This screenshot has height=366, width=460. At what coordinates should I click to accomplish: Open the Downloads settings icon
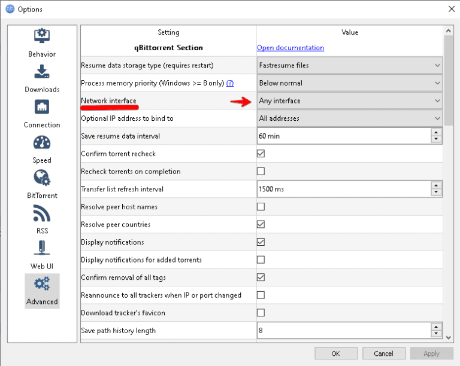42,71
